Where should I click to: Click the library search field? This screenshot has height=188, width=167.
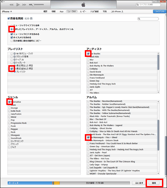(148, 5)
